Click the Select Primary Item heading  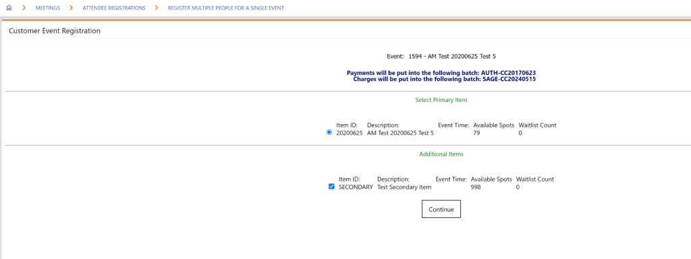(x=441, y=100)
